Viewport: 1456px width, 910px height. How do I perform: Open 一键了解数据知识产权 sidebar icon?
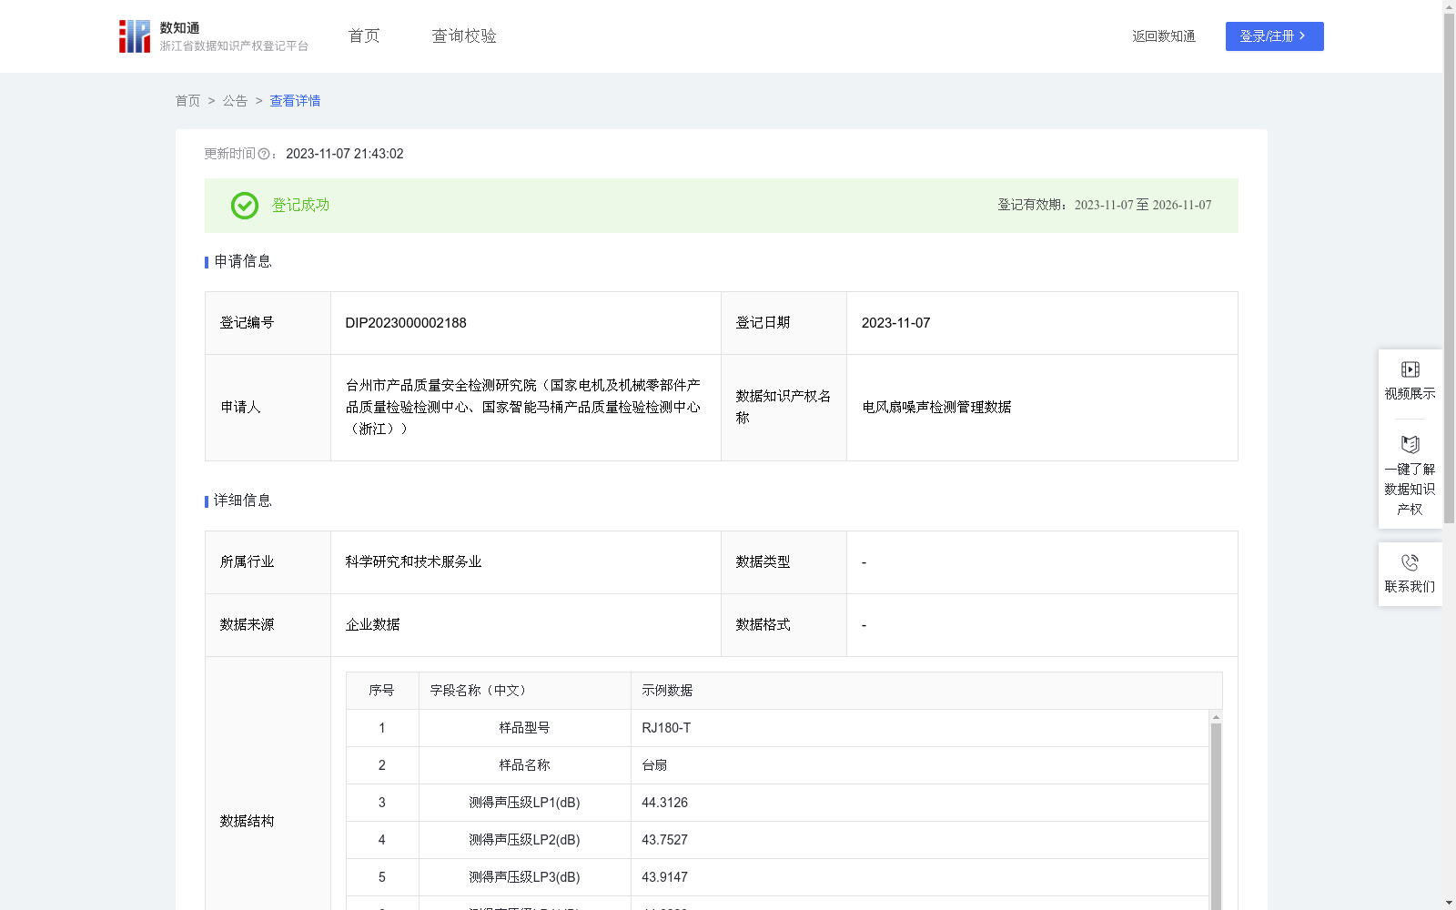click(1410, 444)
